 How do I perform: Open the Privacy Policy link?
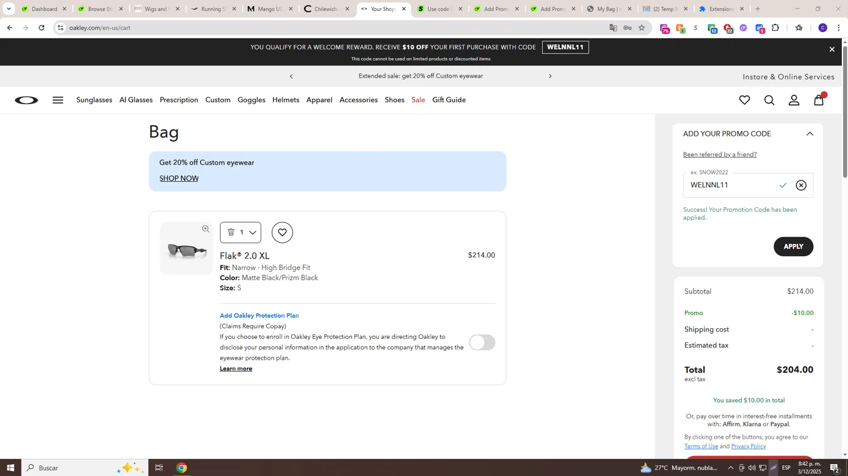coord(749,447)
